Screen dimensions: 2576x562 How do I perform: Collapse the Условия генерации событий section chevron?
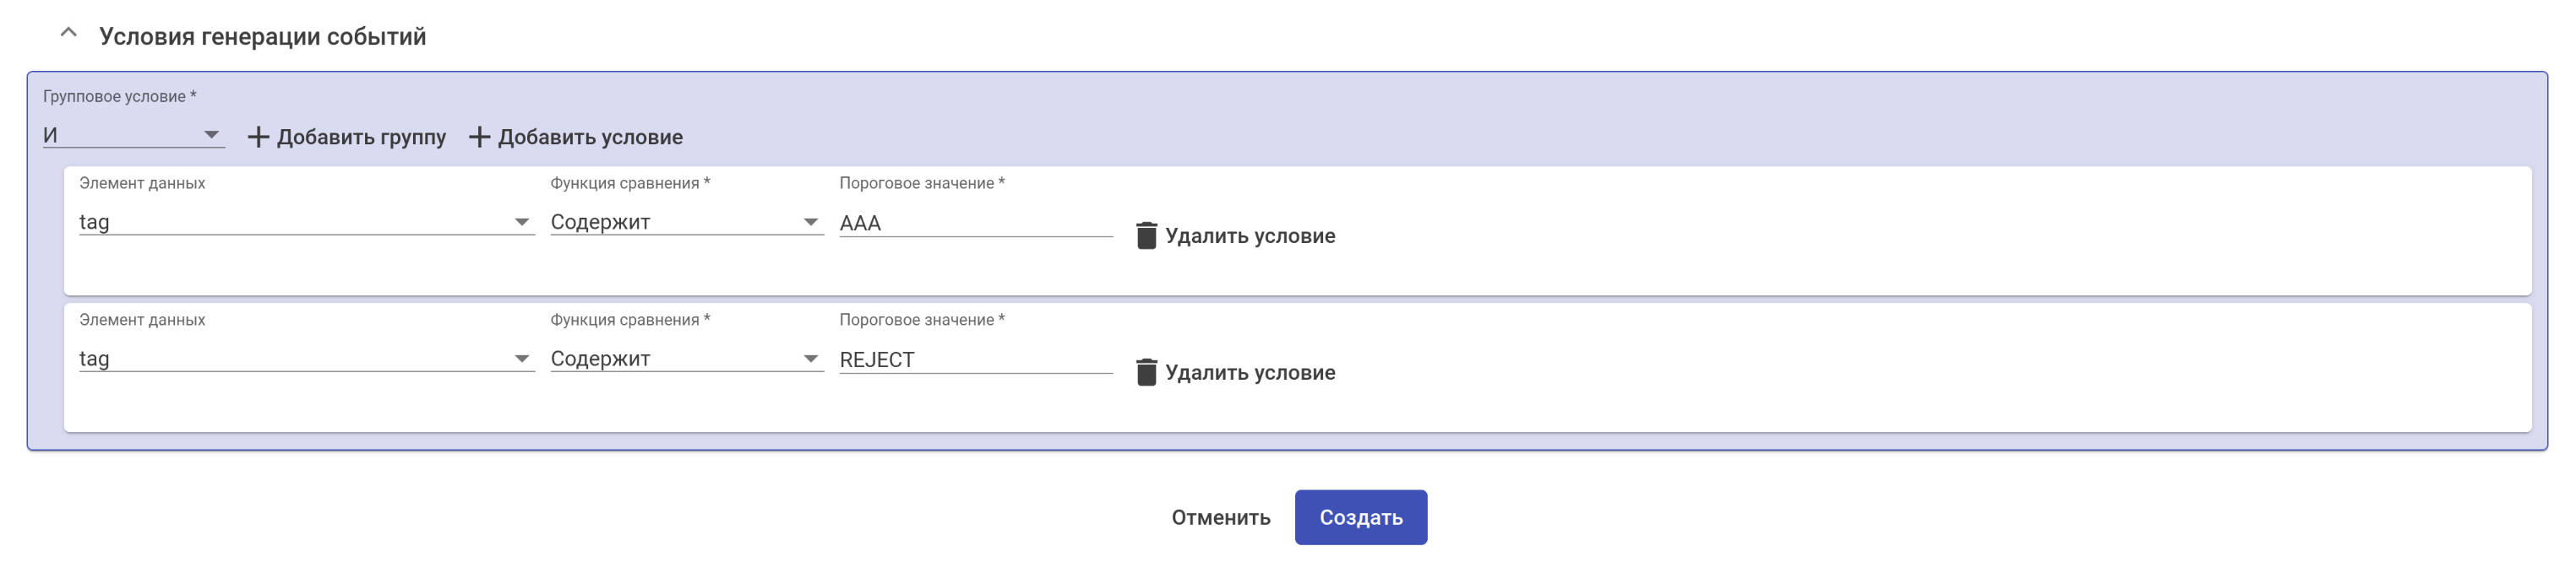click(68, 33)
